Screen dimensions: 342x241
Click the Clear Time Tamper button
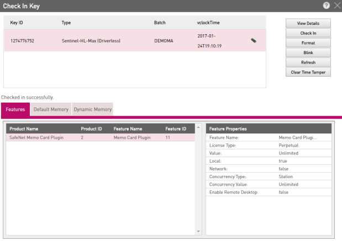(x=308, y=72)
